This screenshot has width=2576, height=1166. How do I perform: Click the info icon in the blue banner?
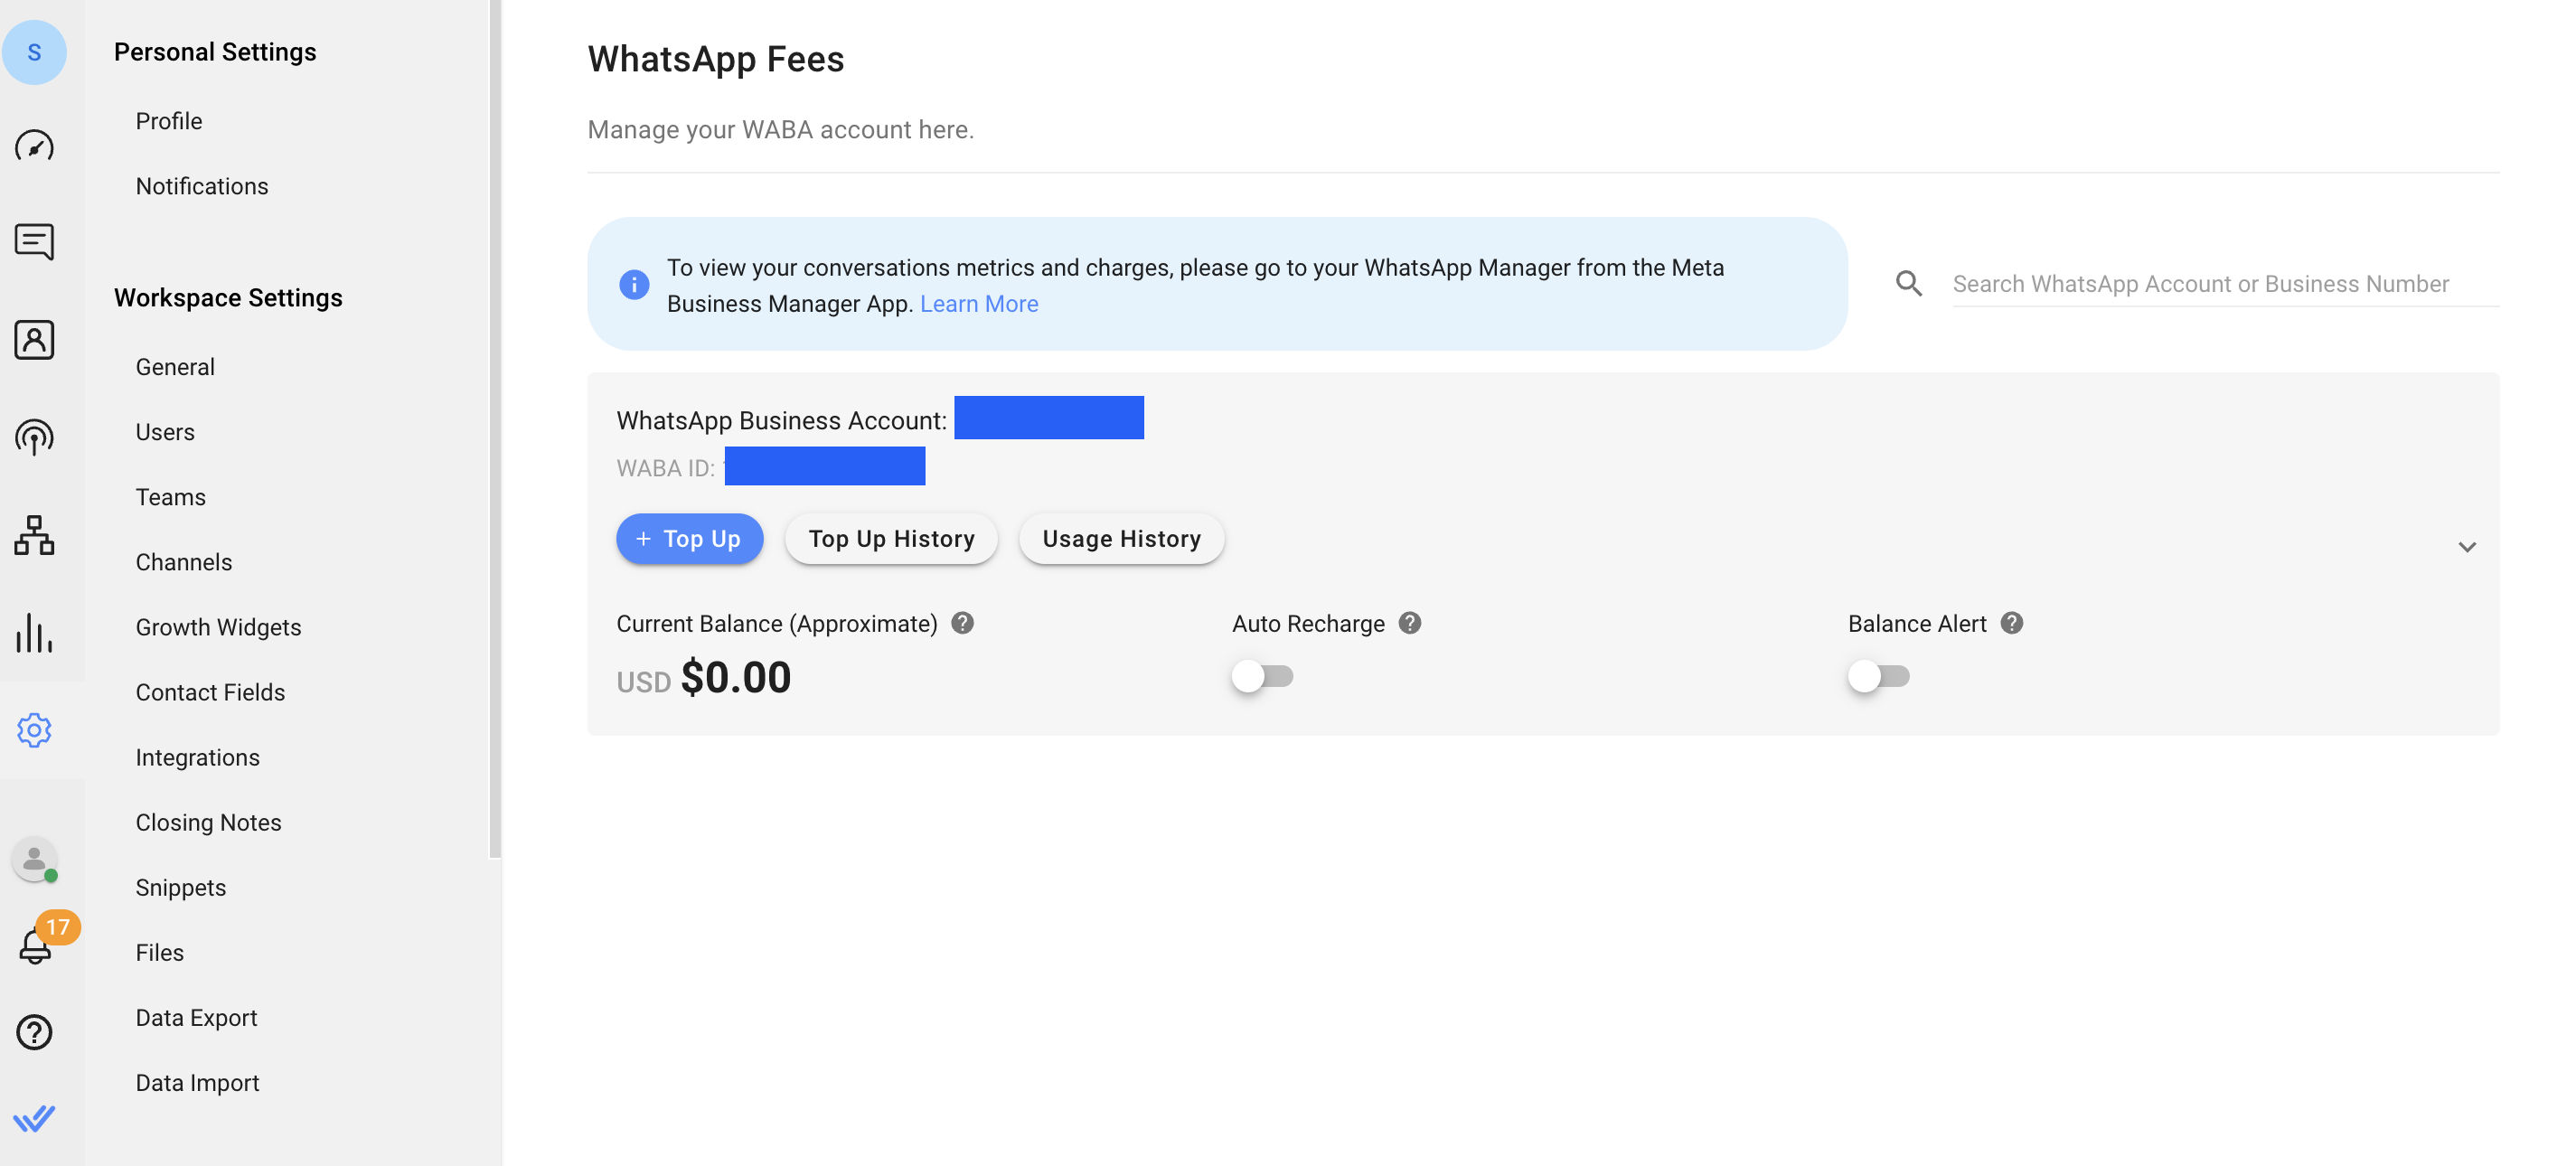634,285
